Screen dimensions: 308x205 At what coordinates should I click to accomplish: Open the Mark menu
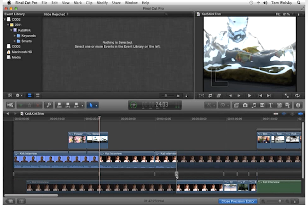(x=78, y=3)
